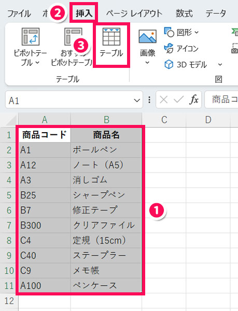The width and height of the screenshot is (238, 311).
Task: Click cell containing B7
Action: [45, 210]
